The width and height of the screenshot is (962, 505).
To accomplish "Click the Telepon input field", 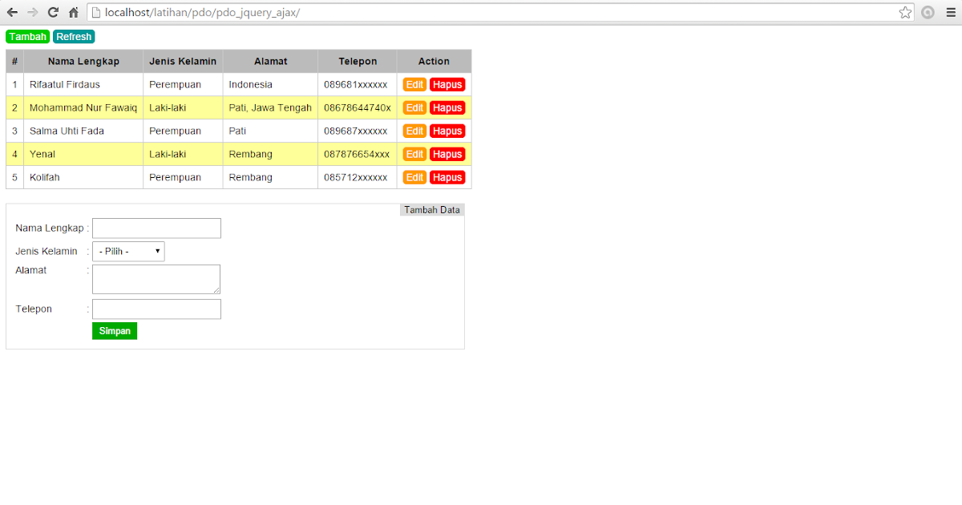I will pos(156,309).
